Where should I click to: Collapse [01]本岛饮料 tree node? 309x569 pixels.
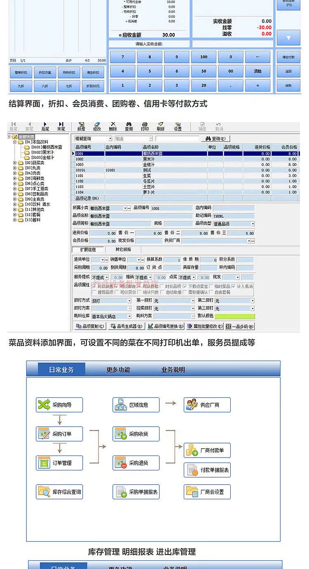tap(15, 142)
